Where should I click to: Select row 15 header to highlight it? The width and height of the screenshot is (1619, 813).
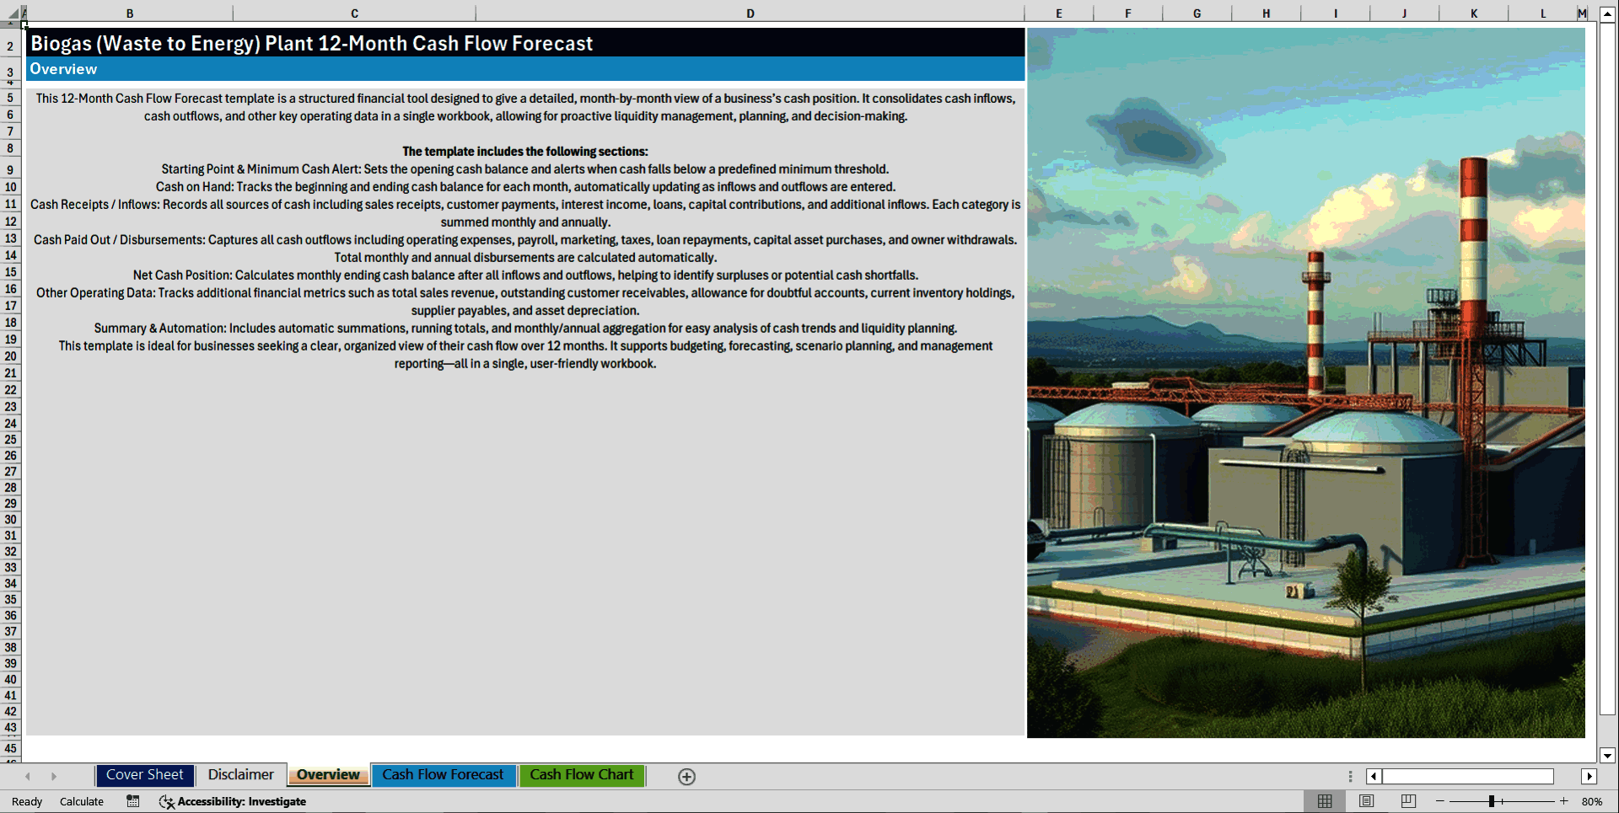10,273
